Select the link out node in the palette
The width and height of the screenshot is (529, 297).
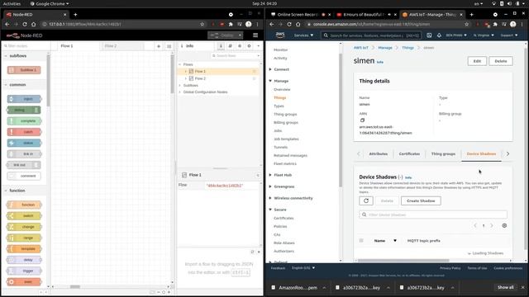coord(24,165)
